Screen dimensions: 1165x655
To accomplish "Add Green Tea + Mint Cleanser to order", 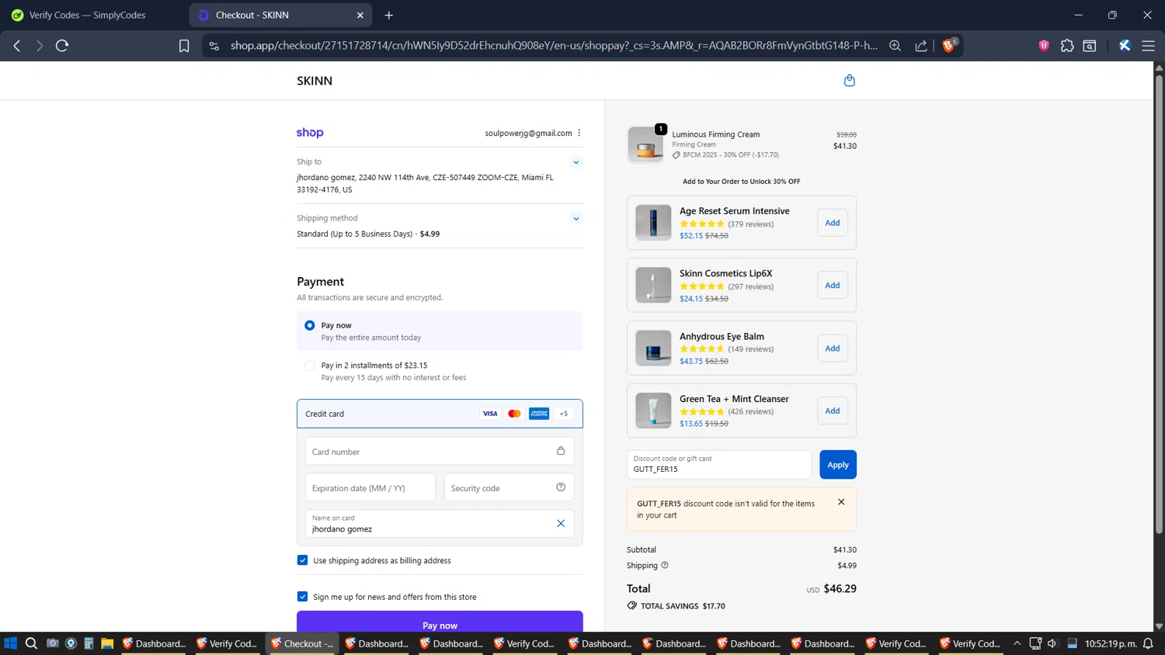I will click(833, 411).
